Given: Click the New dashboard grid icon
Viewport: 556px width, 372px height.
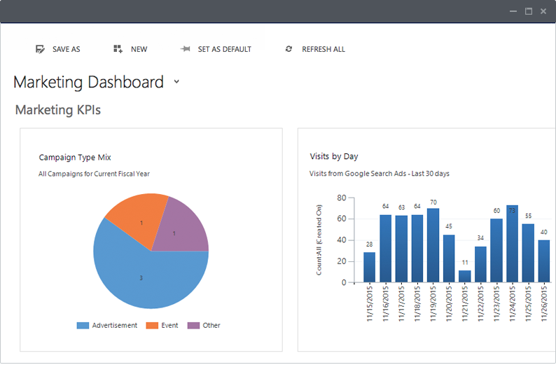Looking at the screenshot, I should (x=118, y=49).
